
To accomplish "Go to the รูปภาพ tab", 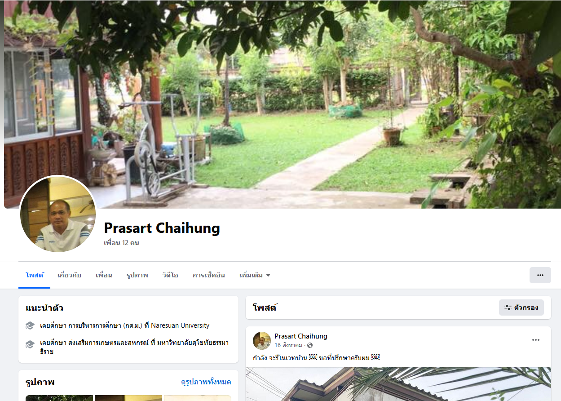I will 137,275.
